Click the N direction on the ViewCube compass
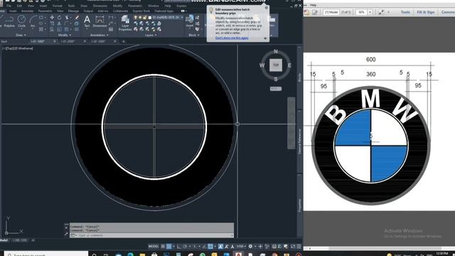The width and height of the screenshot is (455, 256). point(276,51)
